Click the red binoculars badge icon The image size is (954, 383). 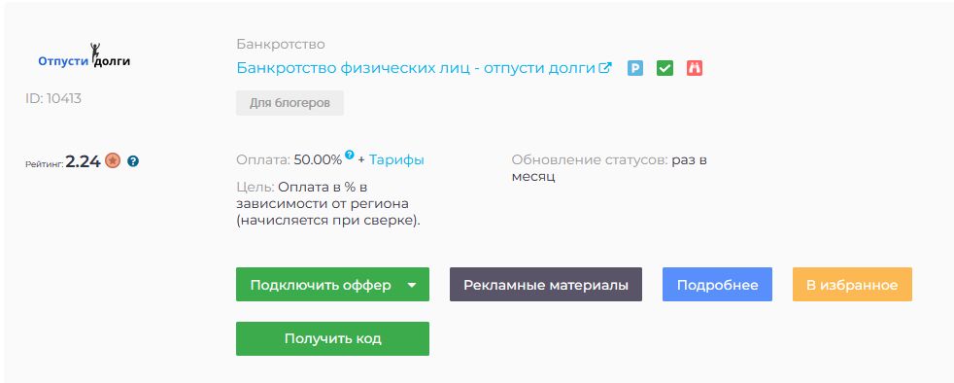point(695,68)
